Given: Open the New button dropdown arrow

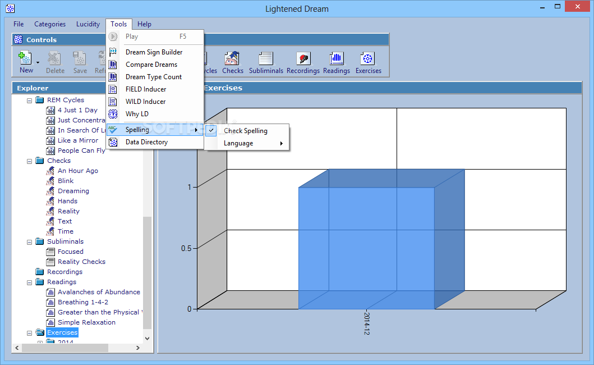Looking at the screenshot, I should pyautogui.click(x=38, y=62).
